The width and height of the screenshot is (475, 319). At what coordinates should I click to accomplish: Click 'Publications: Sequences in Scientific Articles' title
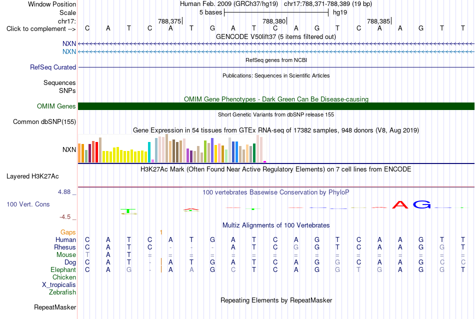tap(276, 75)
